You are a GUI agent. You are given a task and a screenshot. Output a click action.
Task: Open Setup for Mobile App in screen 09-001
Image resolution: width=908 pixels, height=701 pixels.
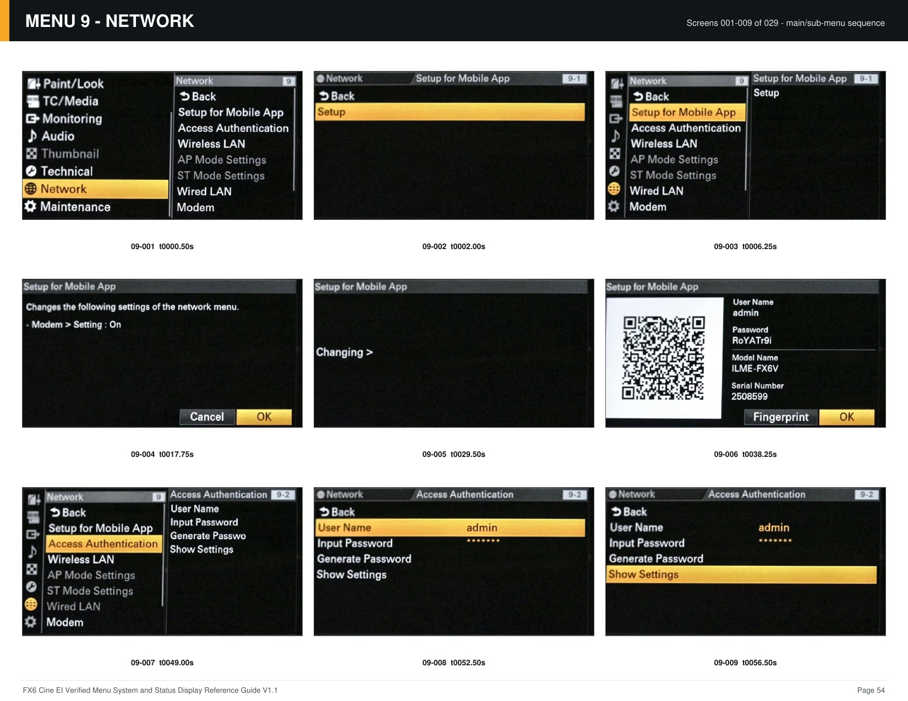pyautogui.click(x=231, y=112)
